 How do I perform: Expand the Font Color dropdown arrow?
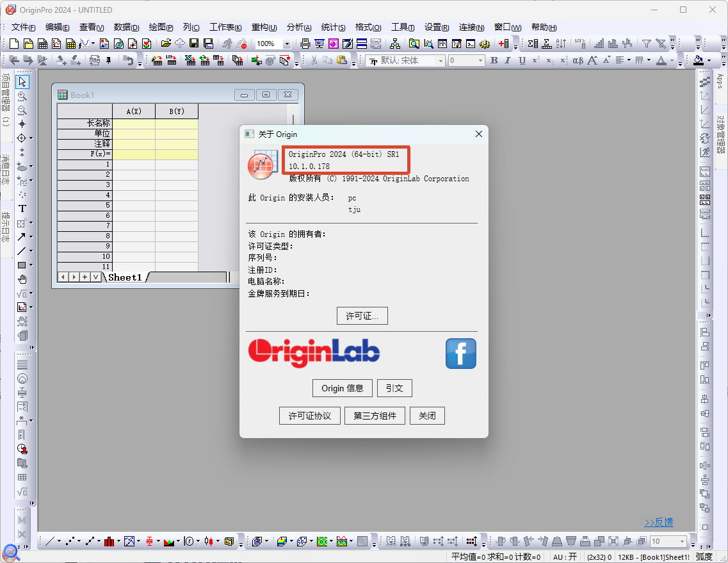pos(672,60)
